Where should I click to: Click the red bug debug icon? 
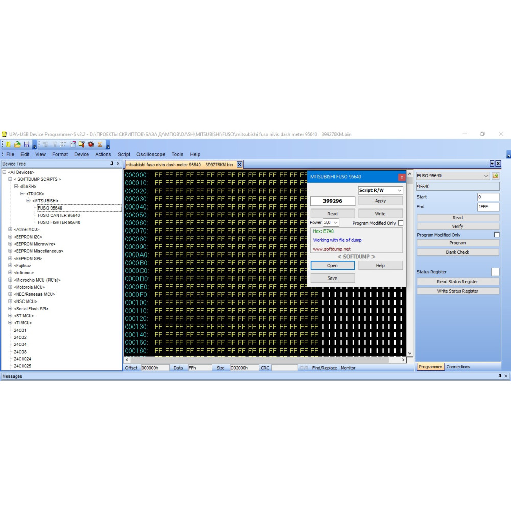91,144
